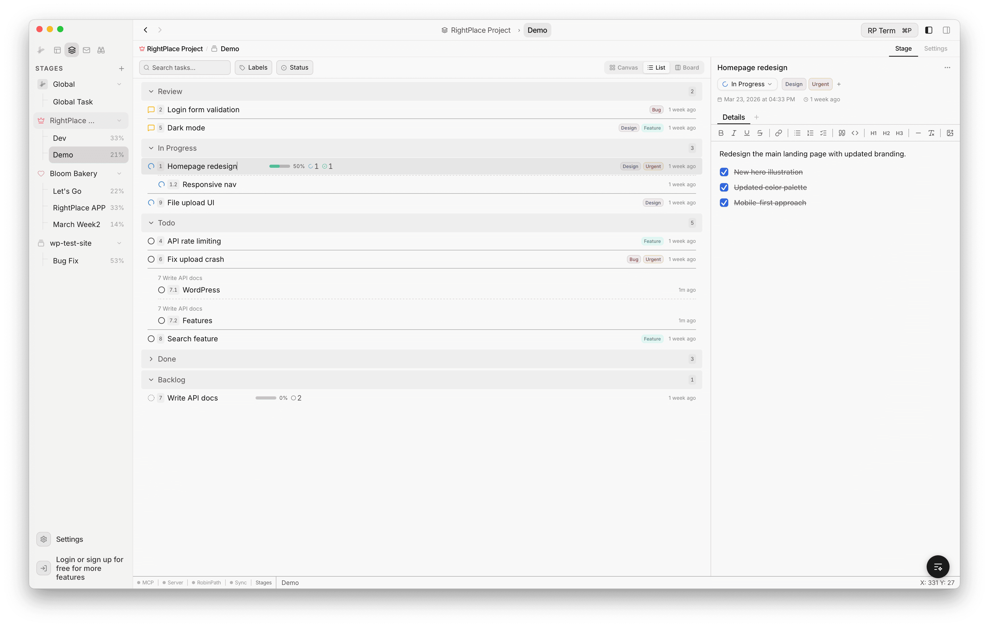Viewport: 989px width, 627px height.
Task: Apply bold formatting in the details editor
Action: [x=721, y=133]
